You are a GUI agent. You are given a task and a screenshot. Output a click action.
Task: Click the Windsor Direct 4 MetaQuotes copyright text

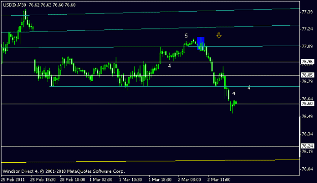64,171
